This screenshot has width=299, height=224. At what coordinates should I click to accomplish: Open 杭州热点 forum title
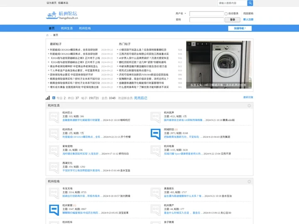(68, 129)
